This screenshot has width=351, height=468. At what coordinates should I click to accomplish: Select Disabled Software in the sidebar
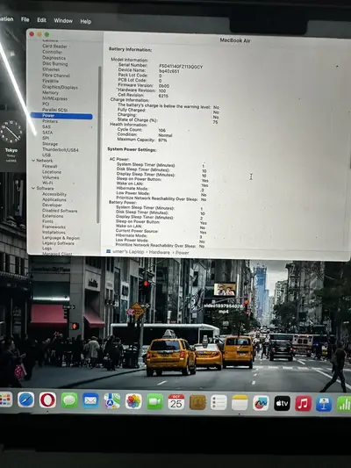click(60, 211)
